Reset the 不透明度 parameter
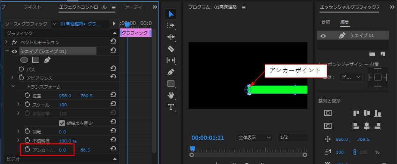Image resolution: width=397 pixels, height=164 pixels. tap(113, 140)
